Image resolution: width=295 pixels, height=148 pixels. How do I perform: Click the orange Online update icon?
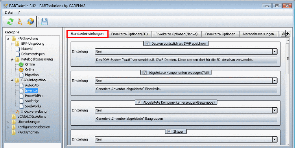tap(21, 69)
